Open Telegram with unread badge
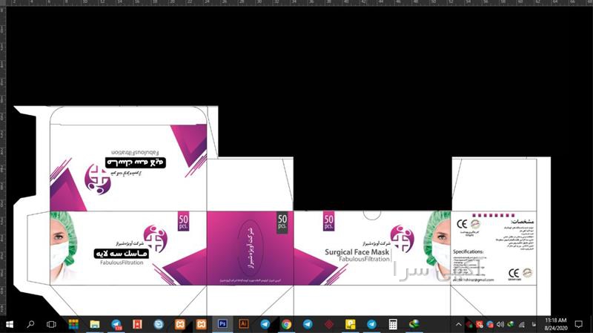Viewport: 593px width, 333px height. (116, 325)
